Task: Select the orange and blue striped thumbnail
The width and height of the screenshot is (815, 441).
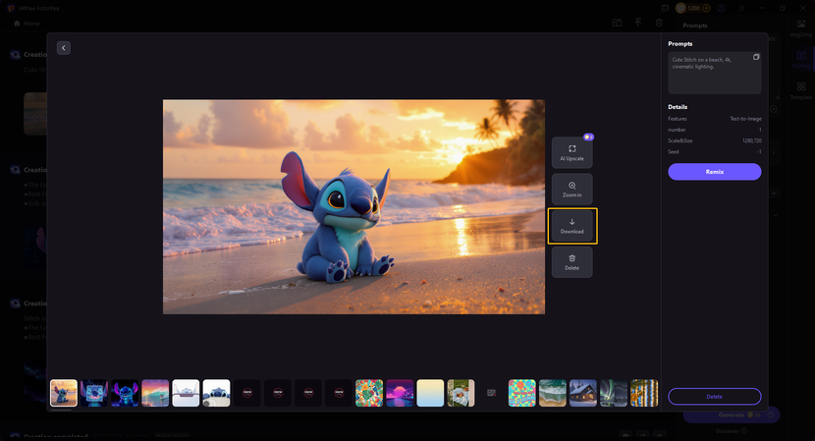Action: point(644,393)
